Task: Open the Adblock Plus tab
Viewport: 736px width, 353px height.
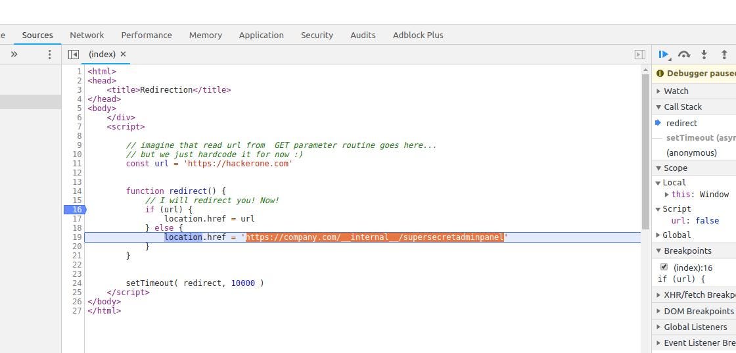Action: 418,35
